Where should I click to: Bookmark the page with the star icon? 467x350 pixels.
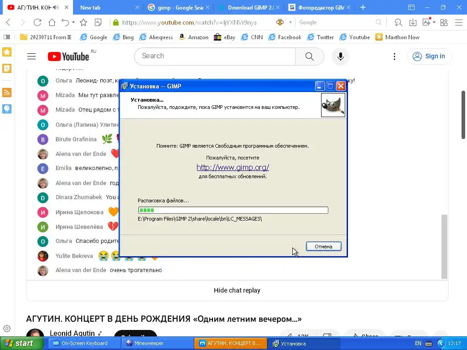click(83, 22)
